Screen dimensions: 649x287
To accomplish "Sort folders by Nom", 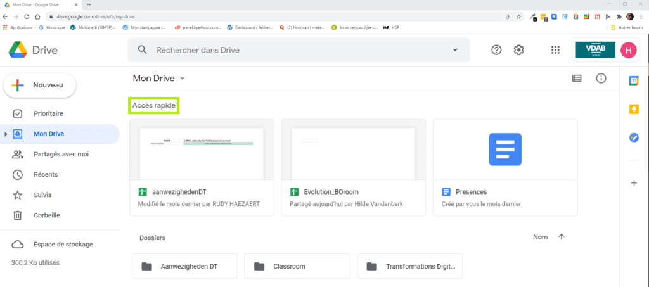I will click(540, 237).
